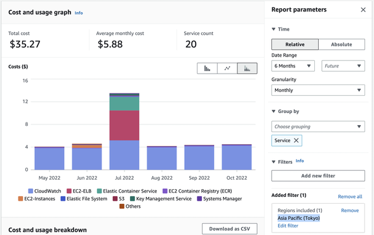
Task: Collapse the Group by section
Action: point(274,111)
